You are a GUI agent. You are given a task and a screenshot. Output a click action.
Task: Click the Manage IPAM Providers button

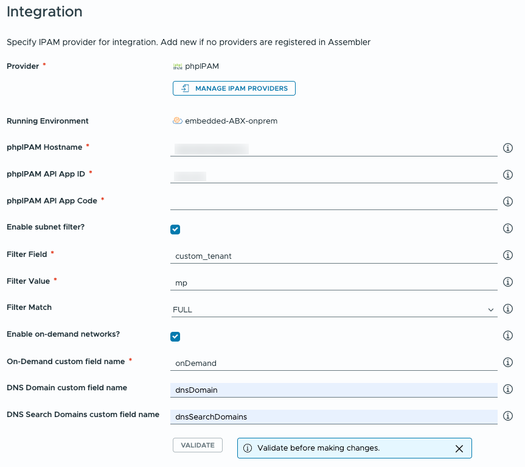coord(234,88)
